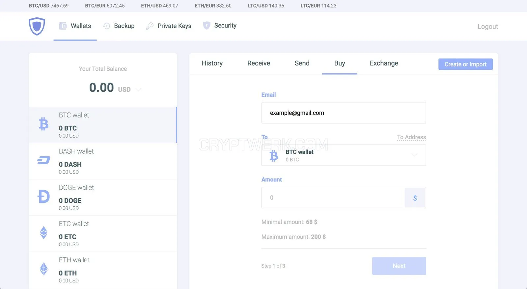
Task: Click the Email input field
Action: point(344,113)
